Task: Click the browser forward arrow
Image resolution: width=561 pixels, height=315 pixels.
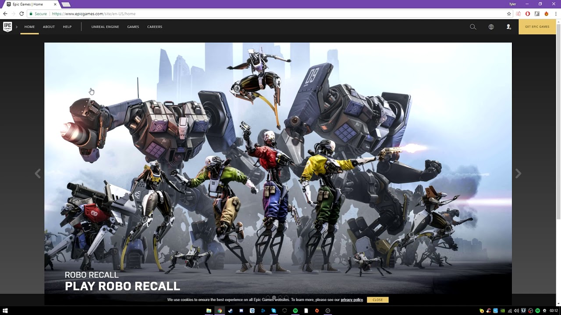Action: click(13, 14)
